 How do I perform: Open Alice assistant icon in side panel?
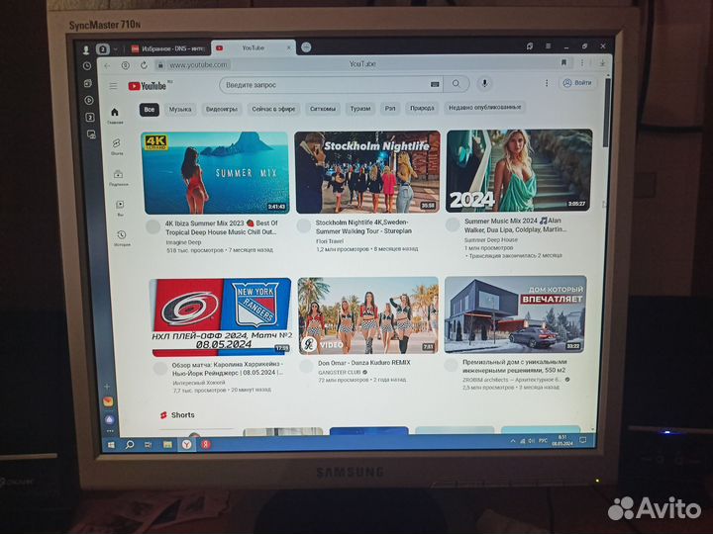pos(110,418)
